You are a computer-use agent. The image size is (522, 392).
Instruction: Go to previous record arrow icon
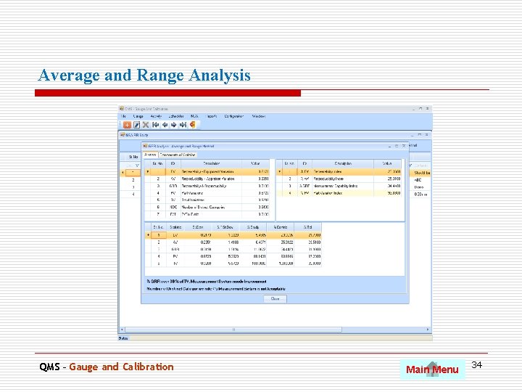point(165,125)
